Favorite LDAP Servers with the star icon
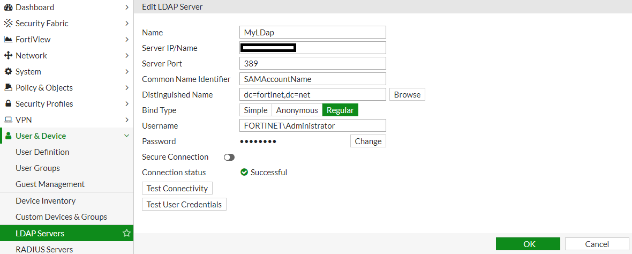Screen dimensions: 632x254 click(126, 233)
